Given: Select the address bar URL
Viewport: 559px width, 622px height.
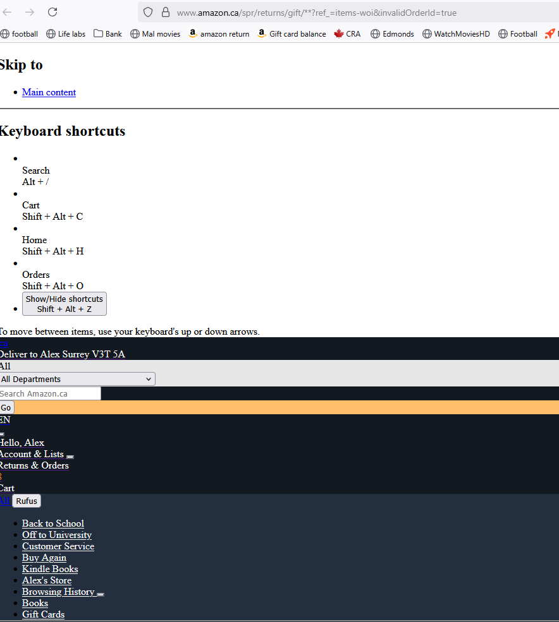Looking at the screenshot, I should [317, 13].
